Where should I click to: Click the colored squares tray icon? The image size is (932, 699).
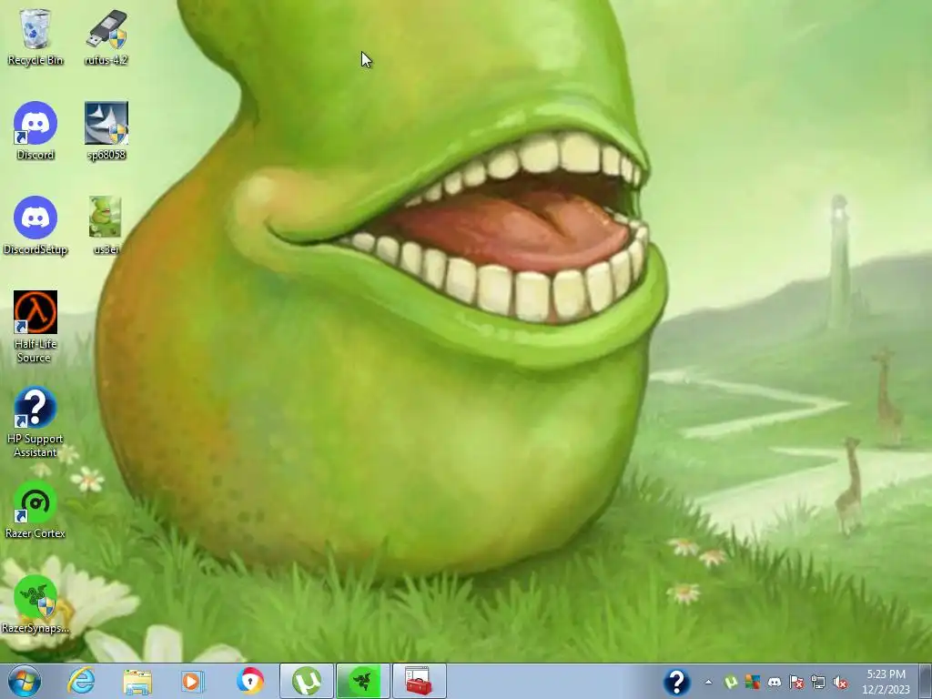point(753,683)
